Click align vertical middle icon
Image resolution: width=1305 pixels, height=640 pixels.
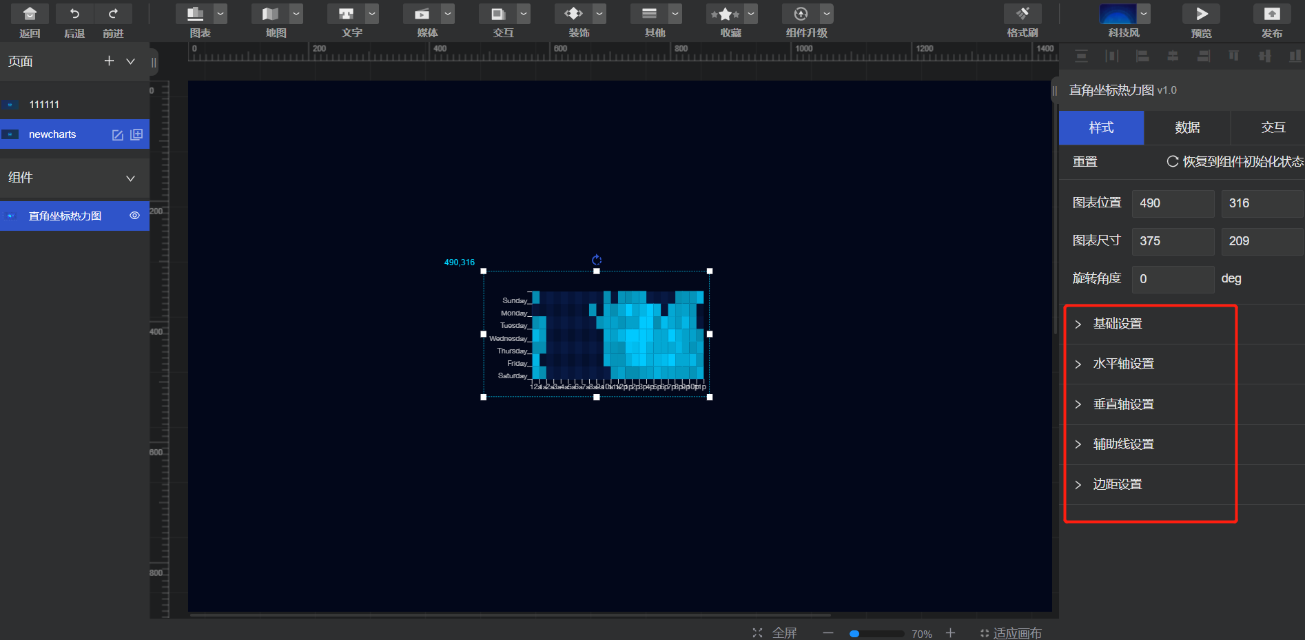(1264, 56)
